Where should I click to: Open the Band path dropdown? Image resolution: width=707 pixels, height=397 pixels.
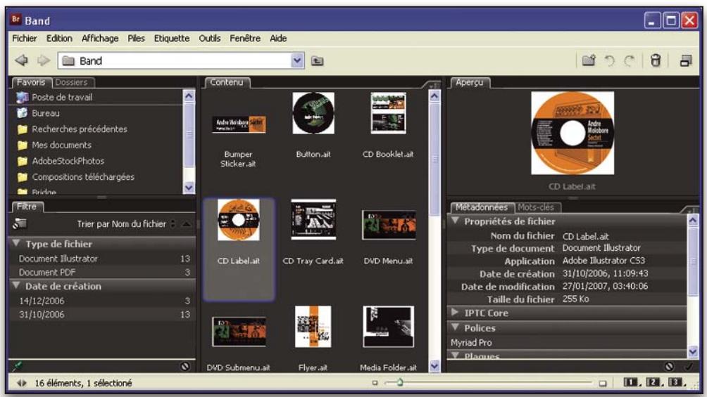tap(297, 60)
